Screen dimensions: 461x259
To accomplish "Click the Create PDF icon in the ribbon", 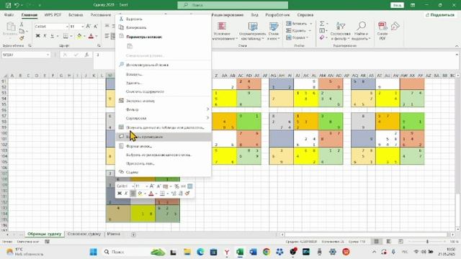I will pos(382,30).
